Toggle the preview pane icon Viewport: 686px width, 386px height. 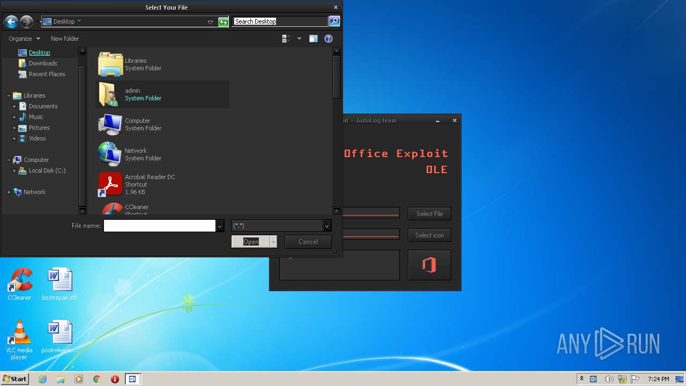tap(314, 39)
